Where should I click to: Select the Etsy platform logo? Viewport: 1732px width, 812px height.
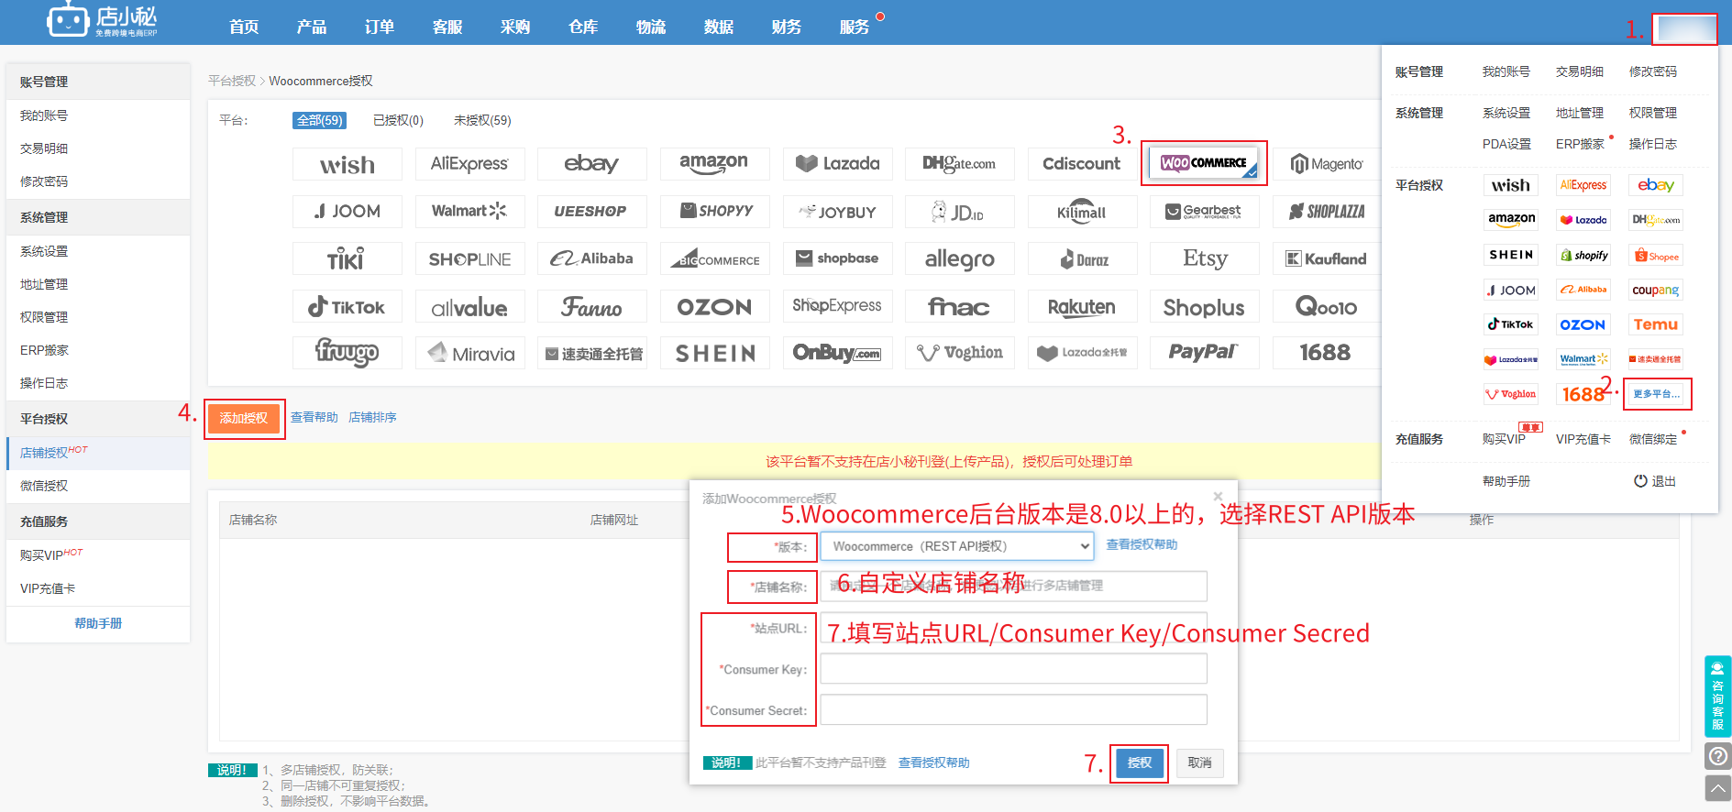coord(1204,258)
